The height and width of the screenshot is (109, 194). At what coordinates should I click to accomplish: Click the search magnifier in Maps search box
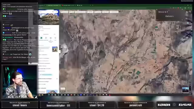point(53,12)
